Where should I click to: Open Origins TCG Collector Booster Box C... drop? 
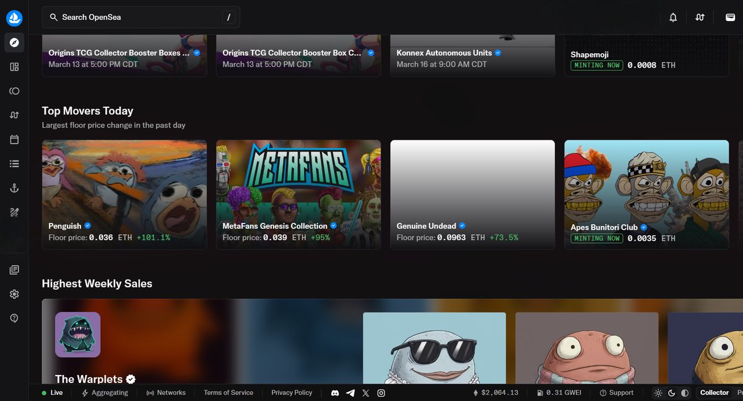tap(298, 56)
